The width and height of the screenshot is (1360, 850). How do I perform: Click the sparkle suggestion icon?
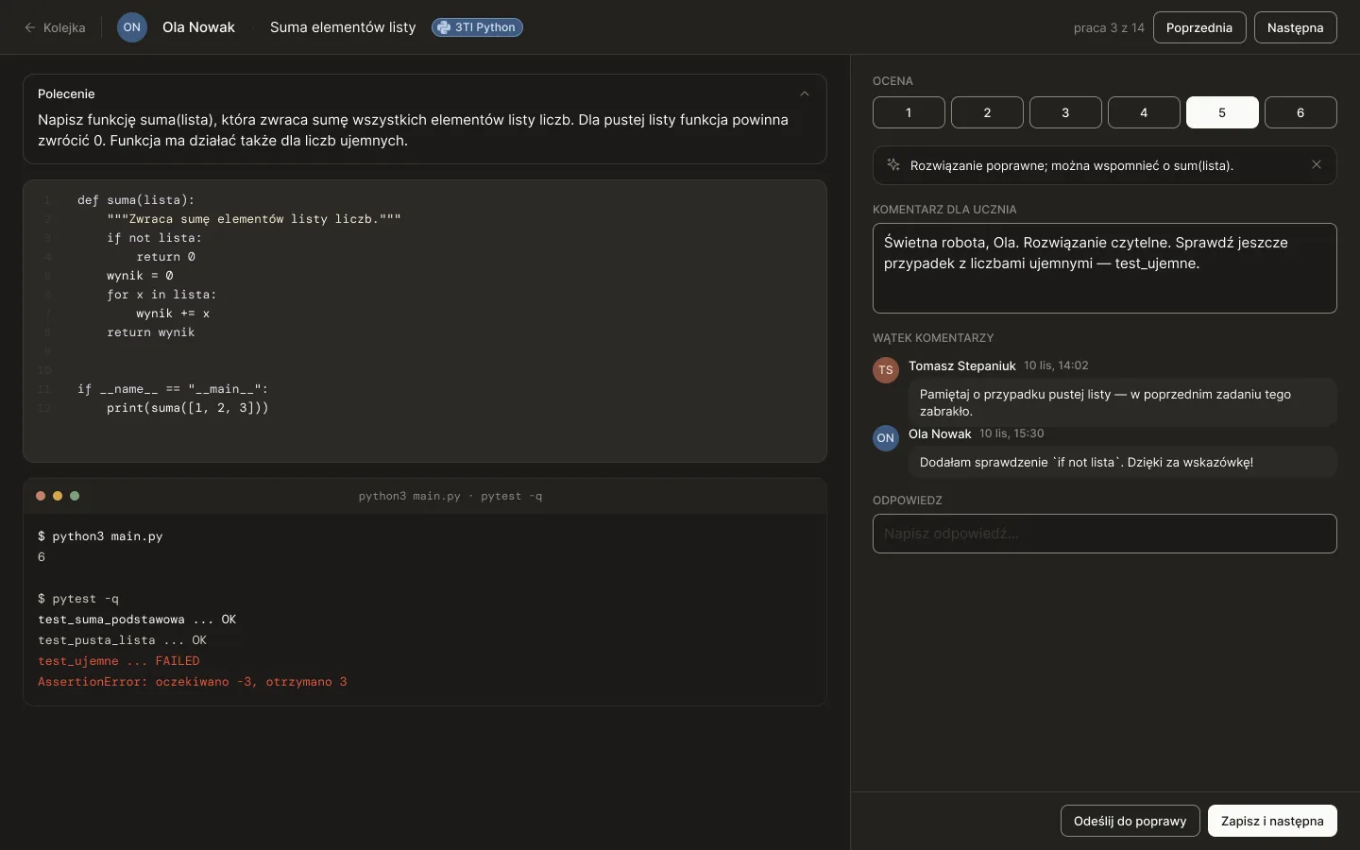point(893,165)
